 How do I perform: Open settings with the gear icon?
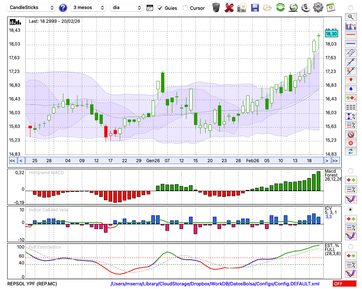(x=318, y=7)
